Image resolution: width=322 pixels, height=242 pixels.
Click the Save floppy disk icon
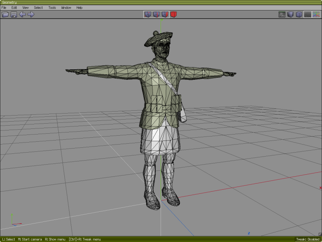[x=14, y=14]
